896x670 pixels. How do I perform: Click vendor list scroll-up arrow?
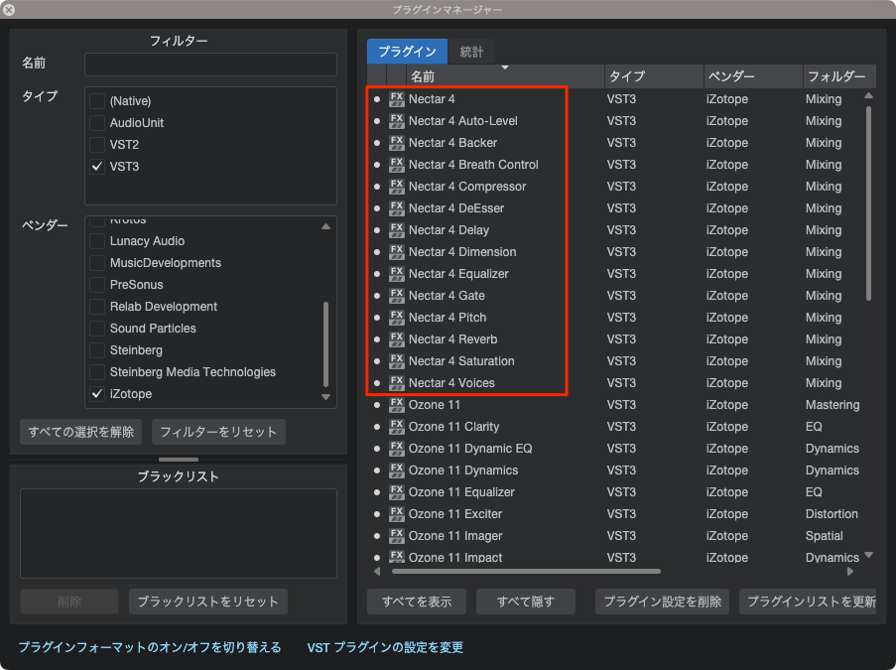[325, 226]
